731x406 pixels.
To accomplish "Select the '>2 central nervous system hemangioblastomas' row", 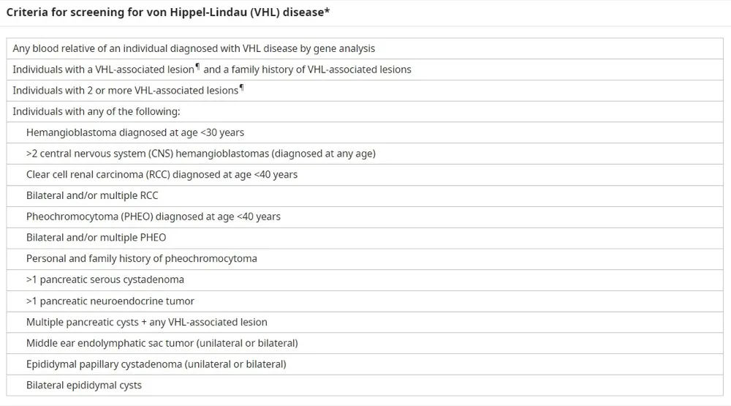I will [201, 154].
